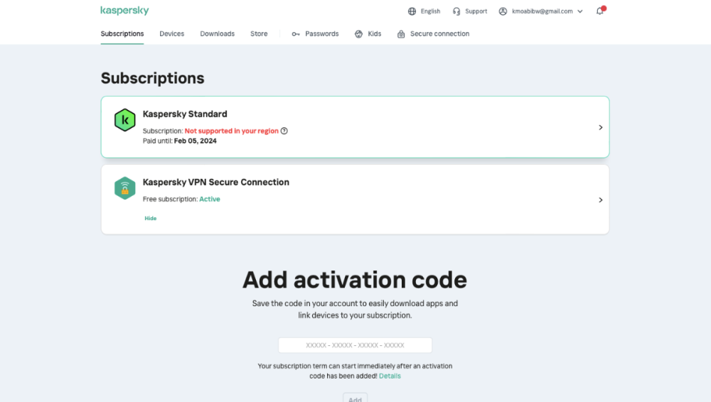711x402 pixels.
Task: Click the activation code input field
Action: pos(355,345)
